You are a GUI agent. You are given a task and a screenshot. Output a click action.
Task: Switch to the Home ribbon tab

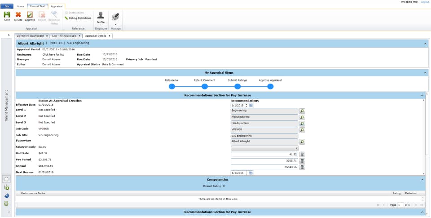20,6
